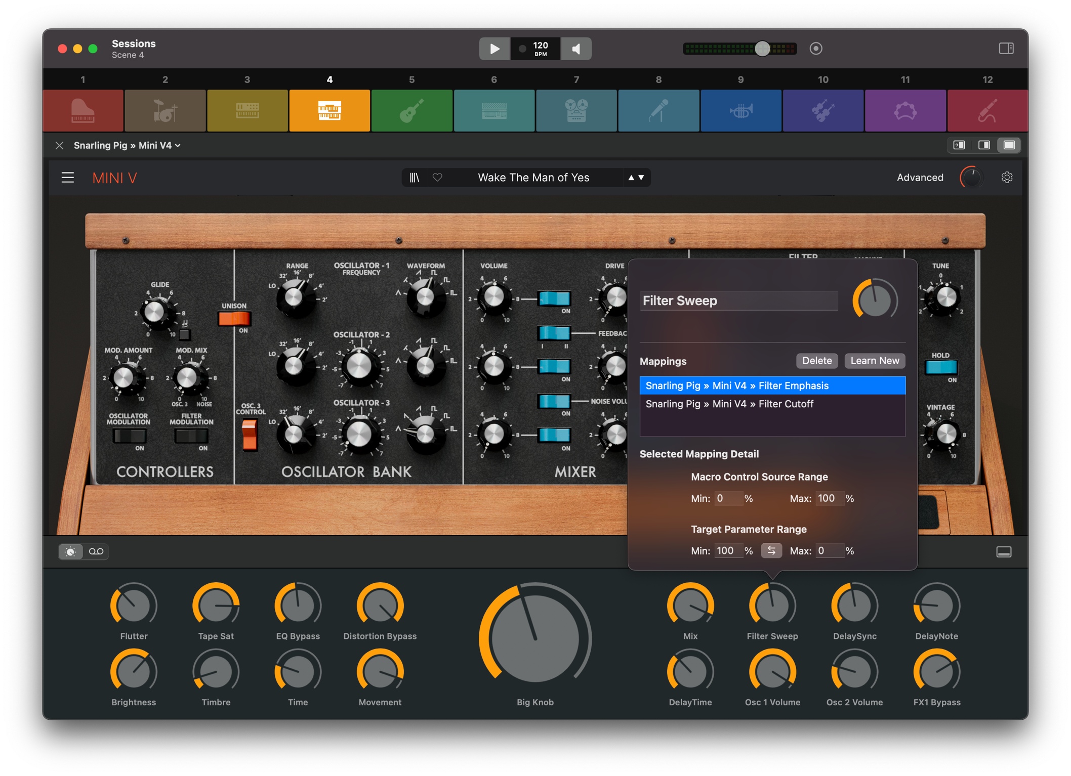The image size is (1071, 776).
Task: Toggle the Unison switch
Action: tap(234, 318)
